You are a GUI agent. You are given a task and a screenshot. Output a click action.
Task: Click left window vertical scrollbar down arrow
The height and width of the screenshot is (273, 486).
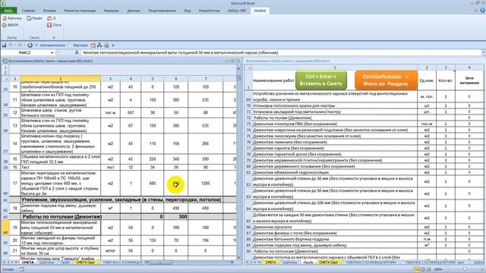tap(238, 258)
